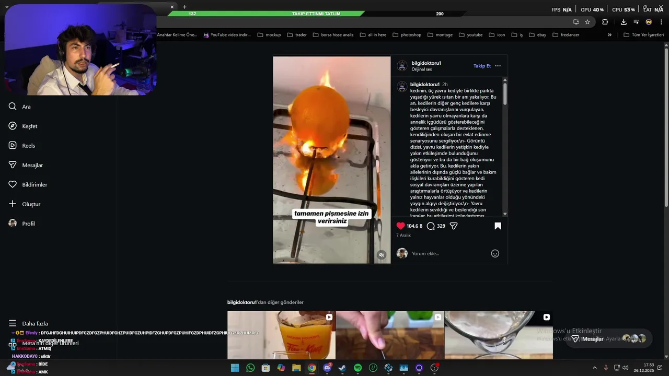Show hidden system tray icons chevron
The width and height of the screenshot is (669, 376).
(x=594, y=368)
